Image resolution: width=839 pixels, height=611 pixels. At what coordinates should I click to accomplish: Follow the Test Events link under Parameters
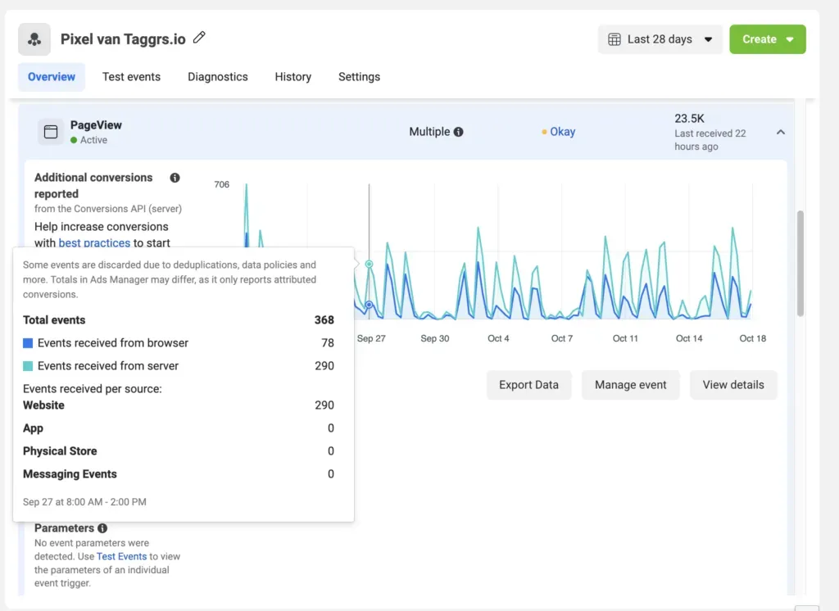[121, 556]
